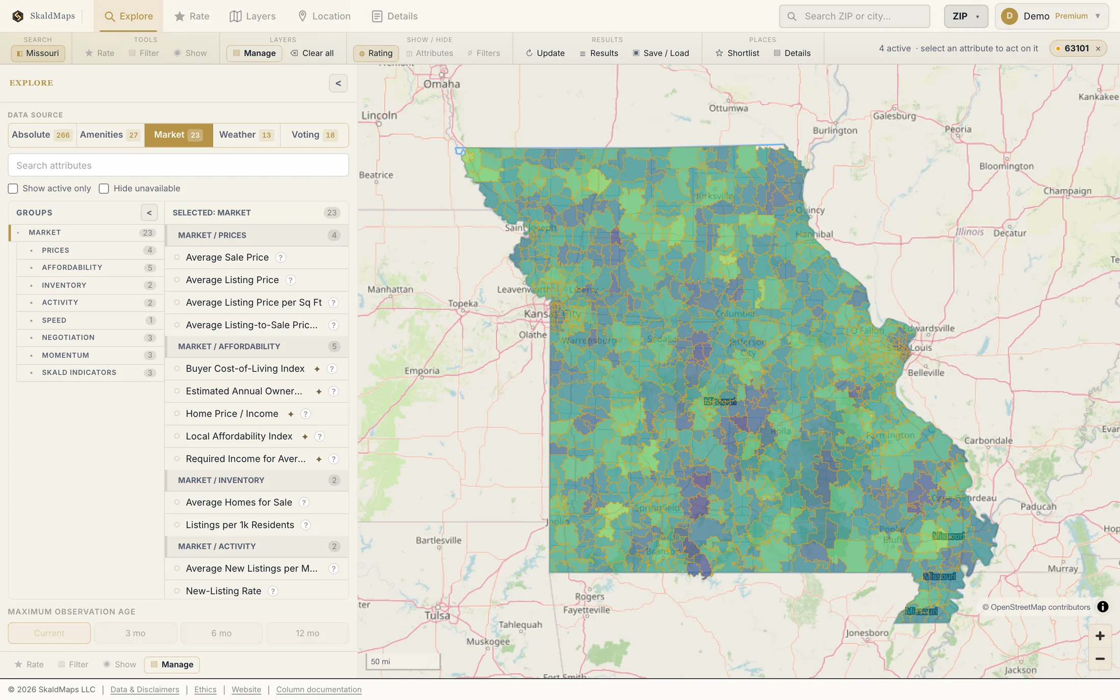The width and height of the screenshot is (1120, 700).
Task: Click Clear all in Layers toolbar
Action: (x=312, y=53)
